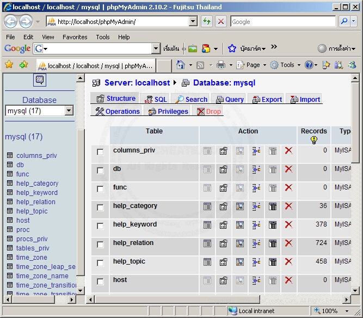Click main horizontal scrollbar thumb
This screenshot has height=318, width=363.
point(177,299)
